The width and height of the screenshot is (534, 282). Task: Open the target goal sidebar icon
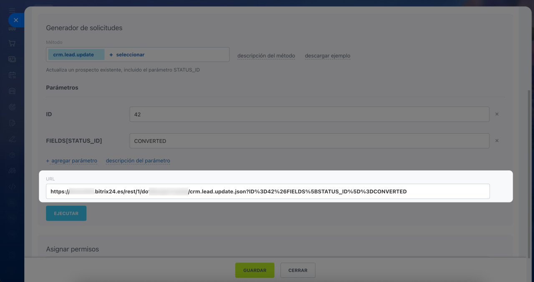point(12,107)
